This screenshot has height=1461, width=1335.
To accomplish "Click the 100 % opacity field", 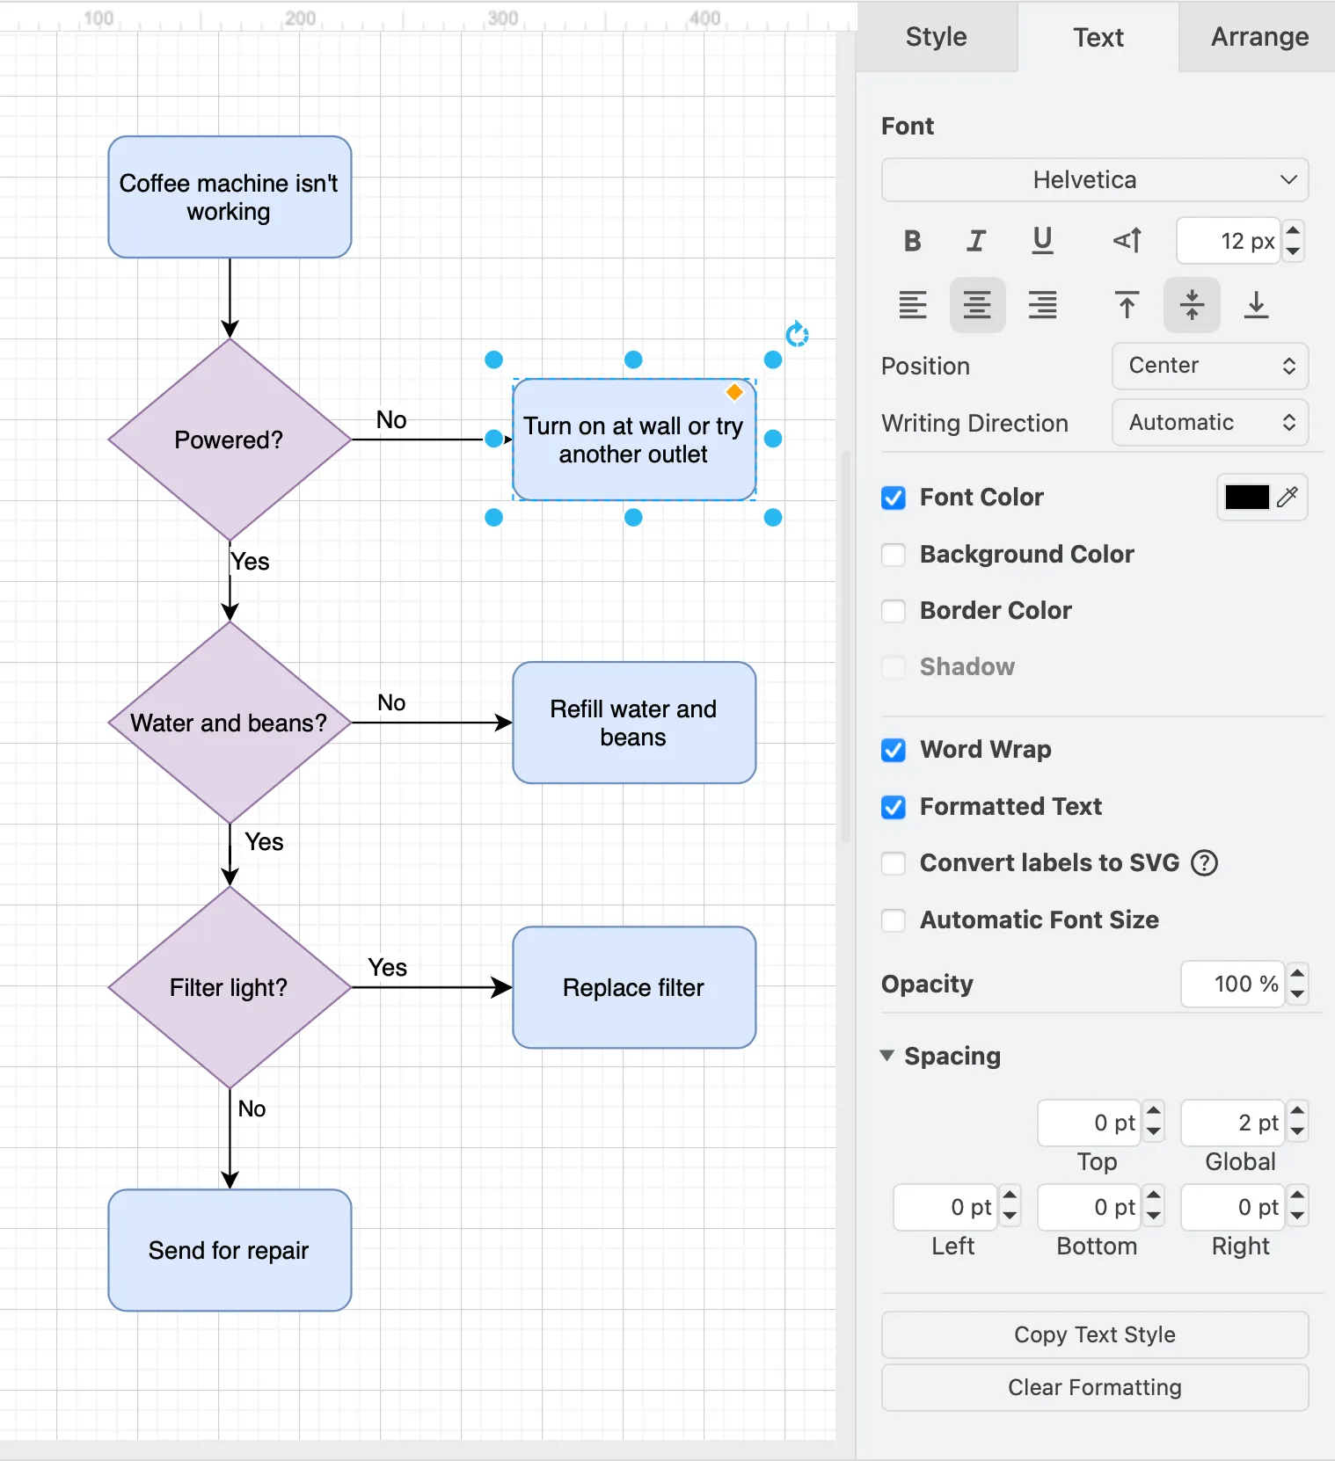I will 1233,985.
